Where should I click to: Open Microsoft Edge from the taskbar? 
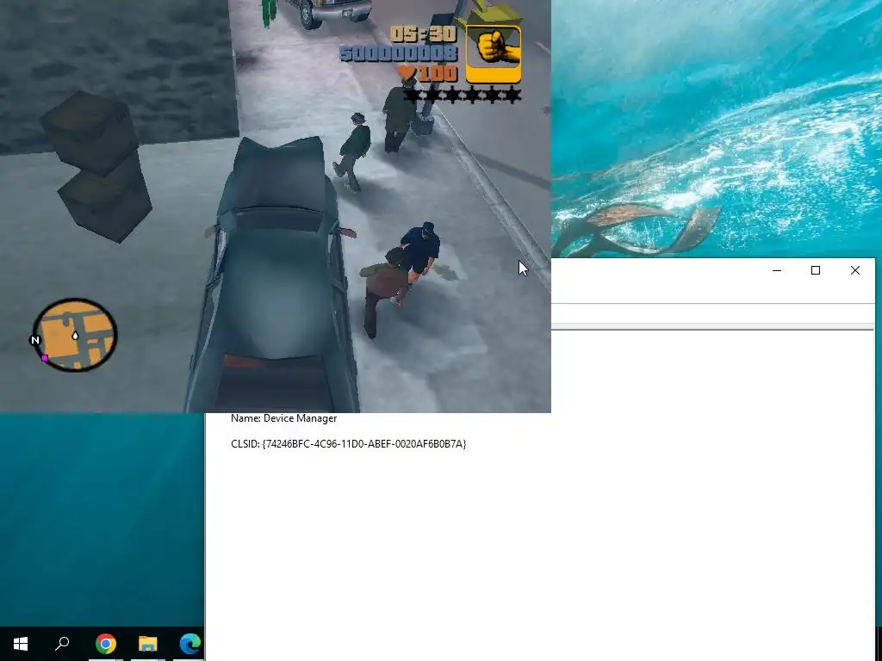(190, 644)
